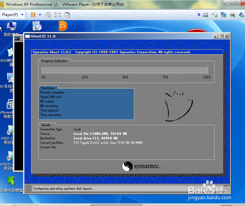
Task: Click the Speed (MB/min) statistics label
Action: [51, 97]
